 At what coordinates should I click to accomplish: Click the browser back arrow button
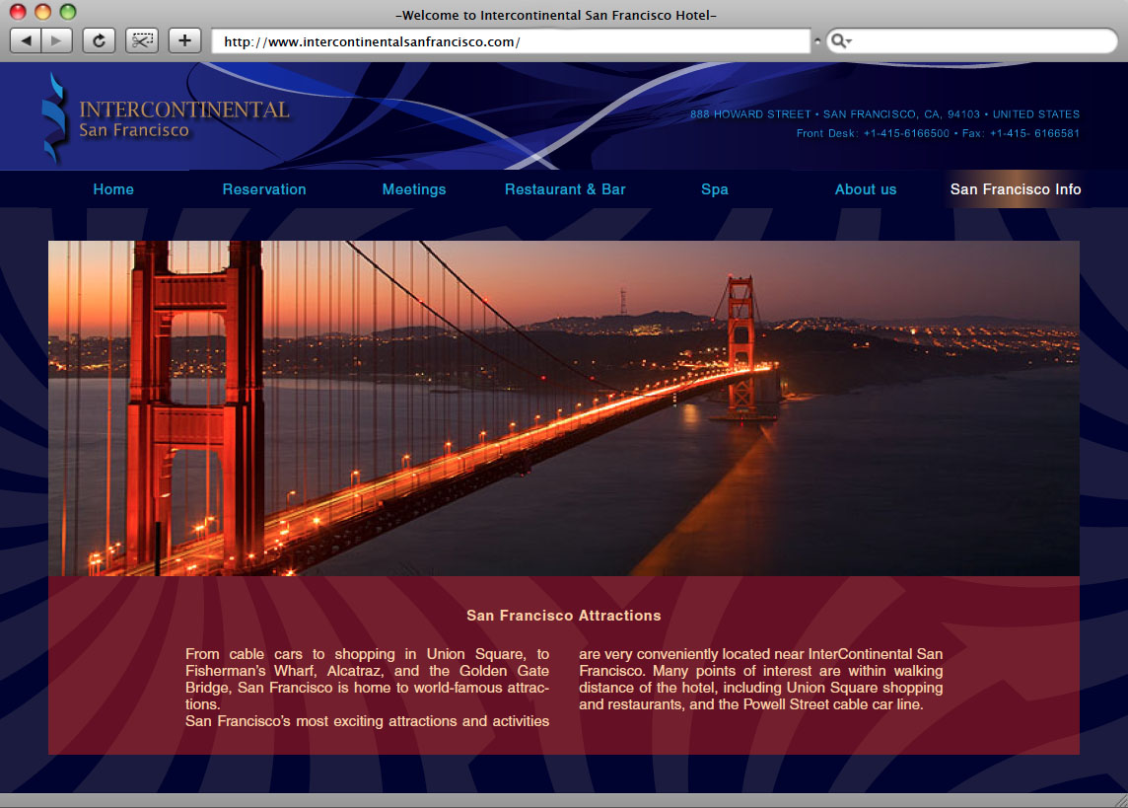click(26, 41)
